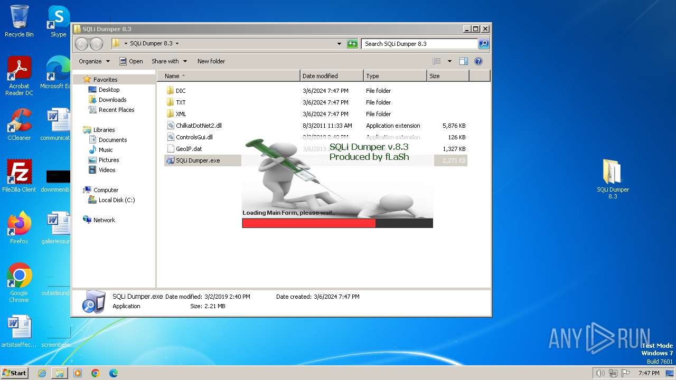Image resolution: width=676 pixels, height=380 pixels.
Task: Open Local Disk (C:) in navigation pane
Action: coord(116,200)
